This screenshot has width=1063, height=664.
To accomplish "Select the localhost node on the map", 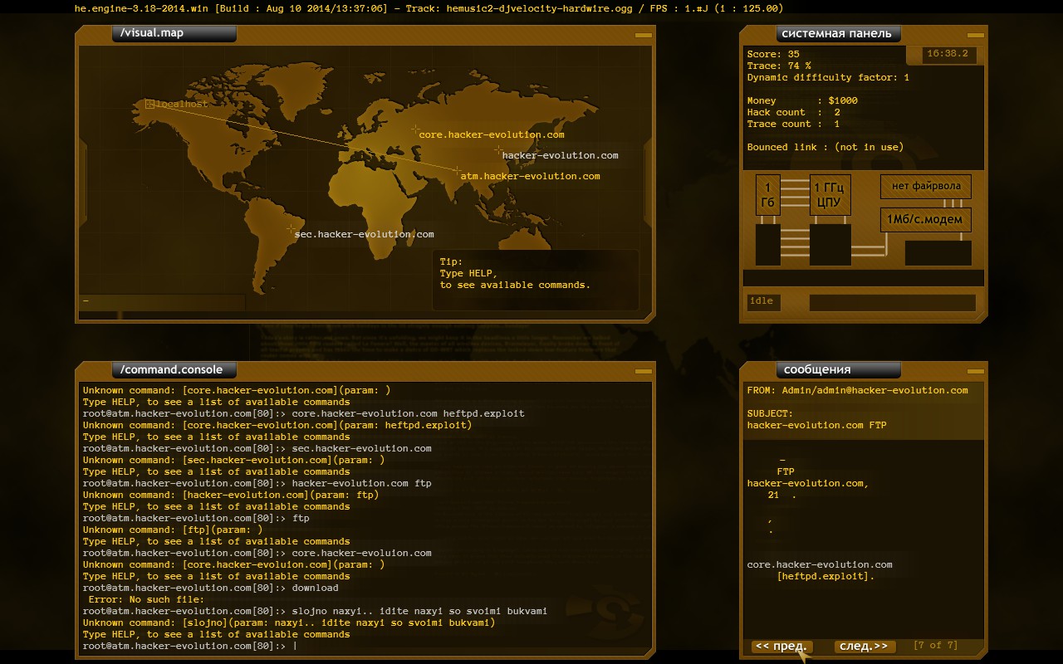I will point(176,105).
